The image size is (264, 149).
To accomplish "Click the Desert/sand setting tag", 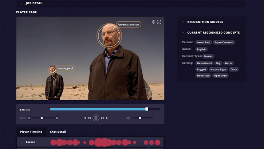I will coord(204,63).
